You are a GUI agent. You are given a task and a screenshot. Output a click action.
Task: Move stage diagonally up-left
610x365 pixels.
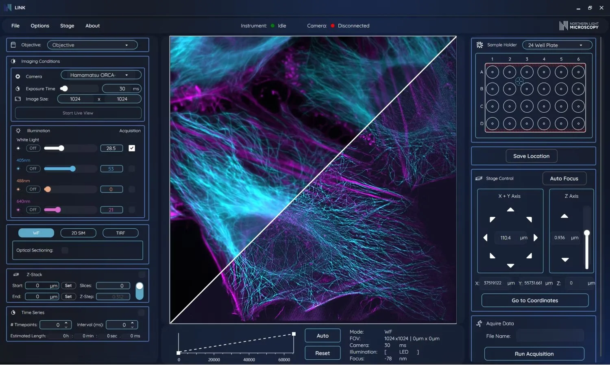click(492, 219)
